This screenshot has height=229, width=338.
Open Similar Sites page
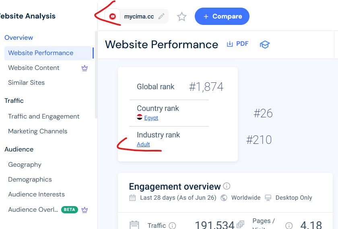click(x=26, y=83)
